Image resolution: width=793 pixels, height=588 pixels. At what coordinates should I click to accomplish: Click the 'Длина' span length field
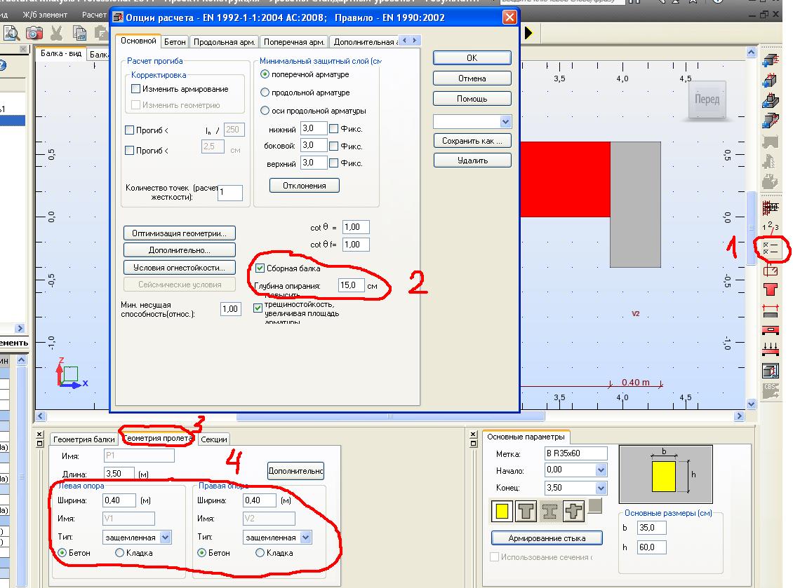pos(119,473)
